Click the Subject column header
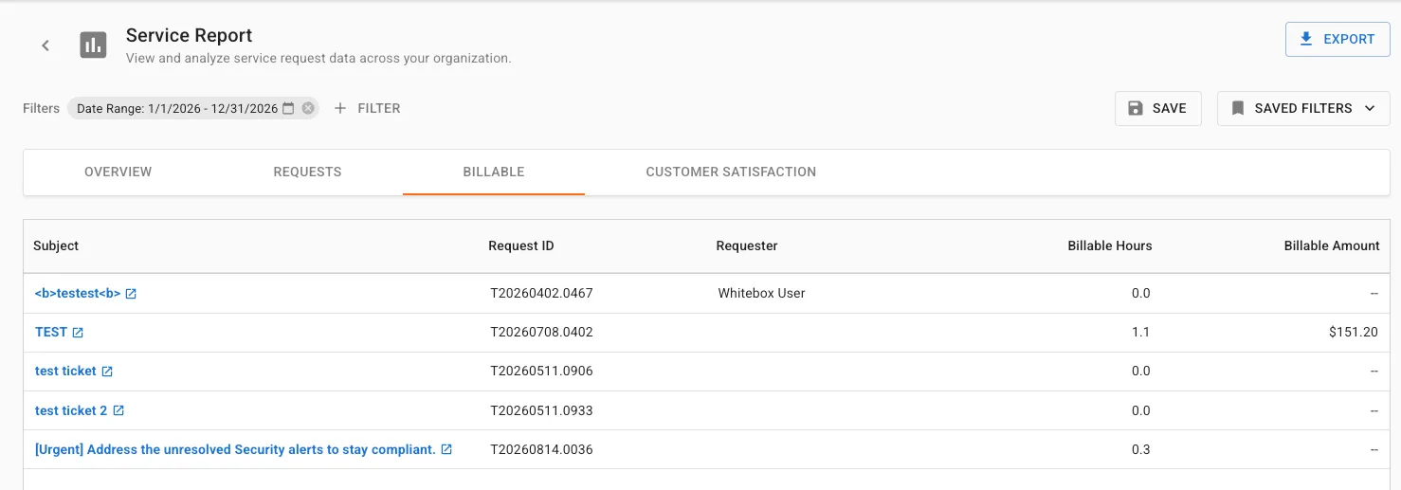 [56, 245]
